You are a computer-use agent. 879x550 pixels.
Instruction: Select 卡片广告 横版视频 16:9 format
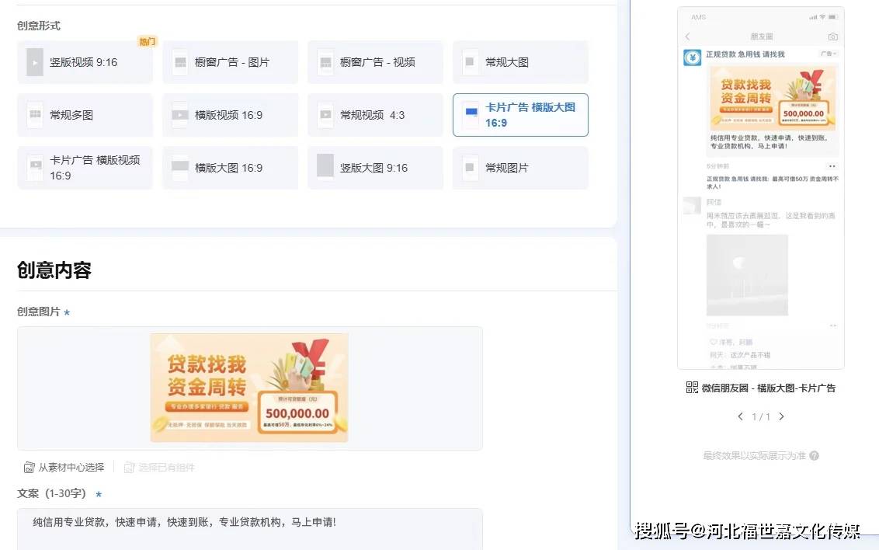click(x=85, y=168)
